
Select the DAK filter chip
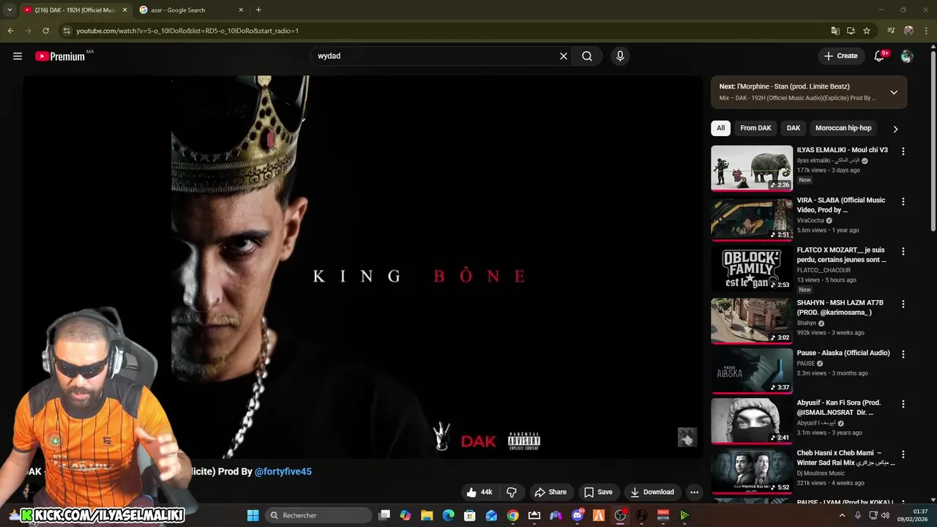click(794, 128)
